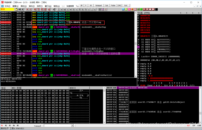The height and width of the screenshot is (130, 202).
Task: Open CPU window with 'c' button
Action: (77, 9)
